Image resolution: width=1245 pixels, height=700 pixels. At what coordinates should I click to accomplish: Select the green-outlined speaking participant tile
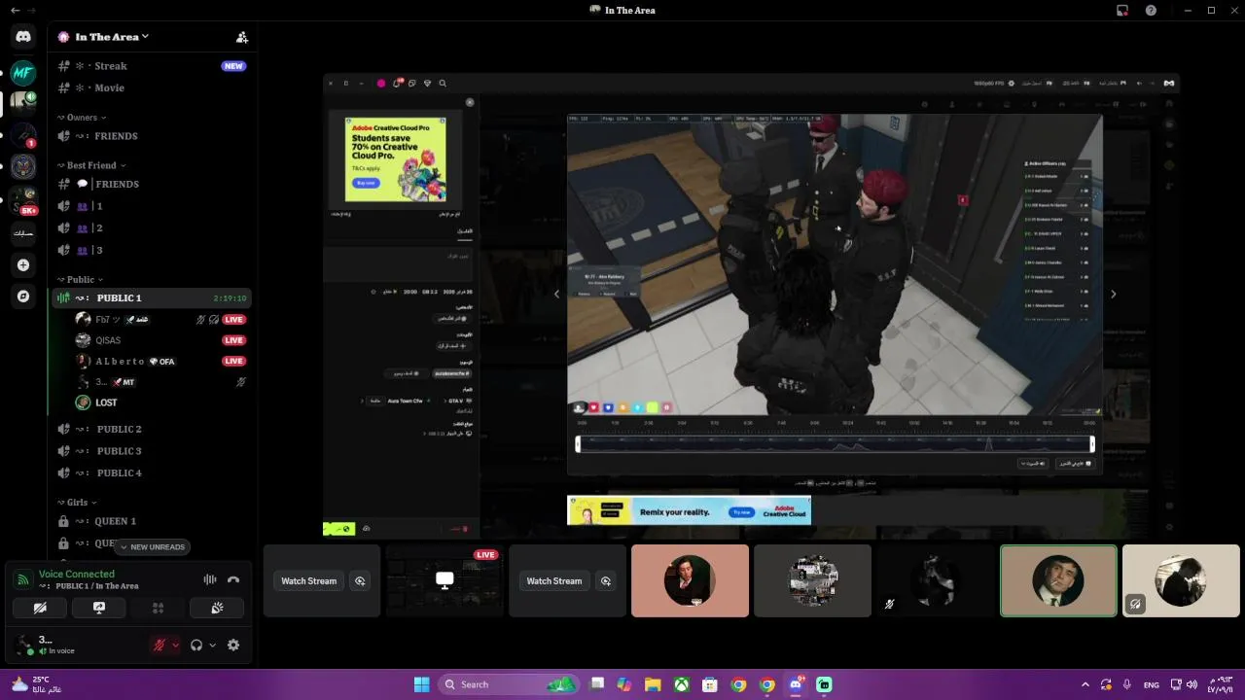[x=1058, y=580]
